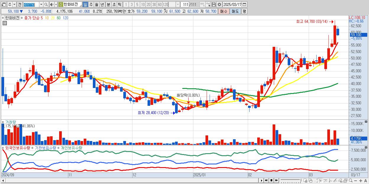
Task: Click the 전 button beside stock code
Action: tap(20, 4)
